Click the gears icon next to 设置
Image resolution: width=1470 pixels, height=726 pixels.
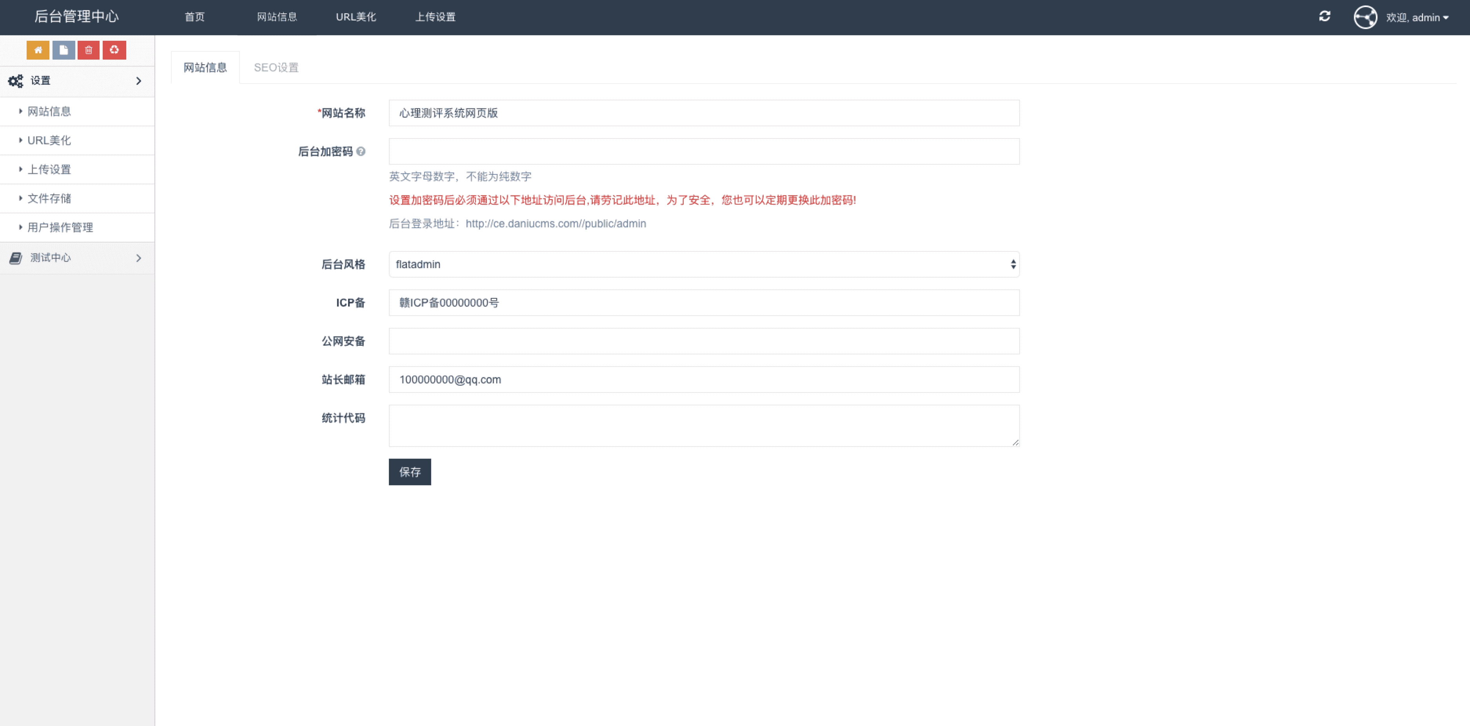(15, 81)
